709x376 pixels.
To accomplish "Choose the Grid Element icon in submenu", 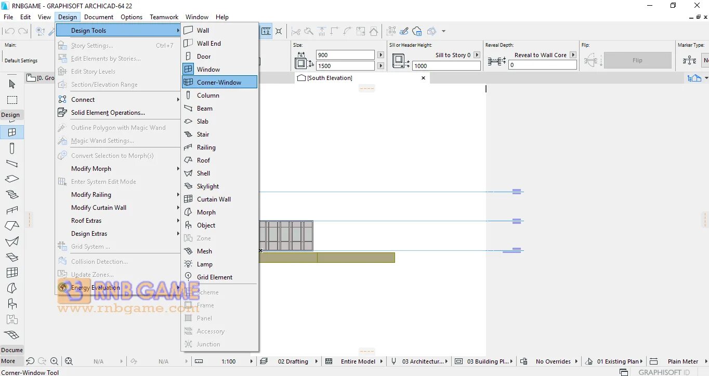I will pyautogui.click(x=188, y=277).
